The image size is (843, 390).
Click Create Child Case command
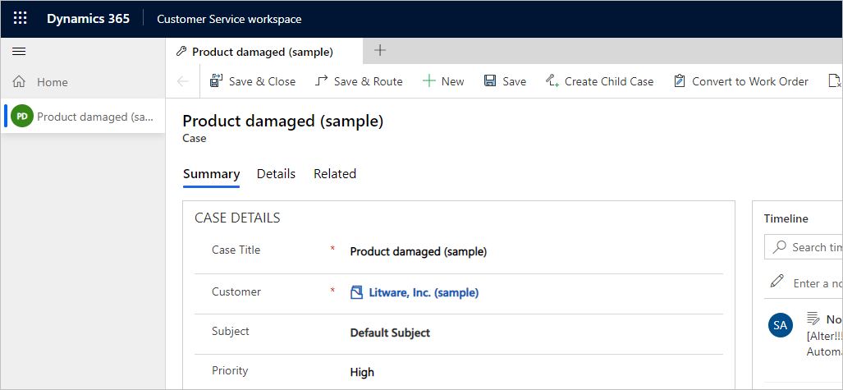click(599, 81)
